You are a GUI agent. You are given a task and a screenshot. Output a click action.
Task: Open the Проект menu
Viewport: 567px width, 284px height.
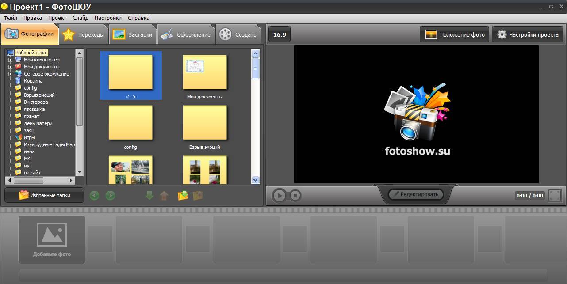tap(57, 18)
